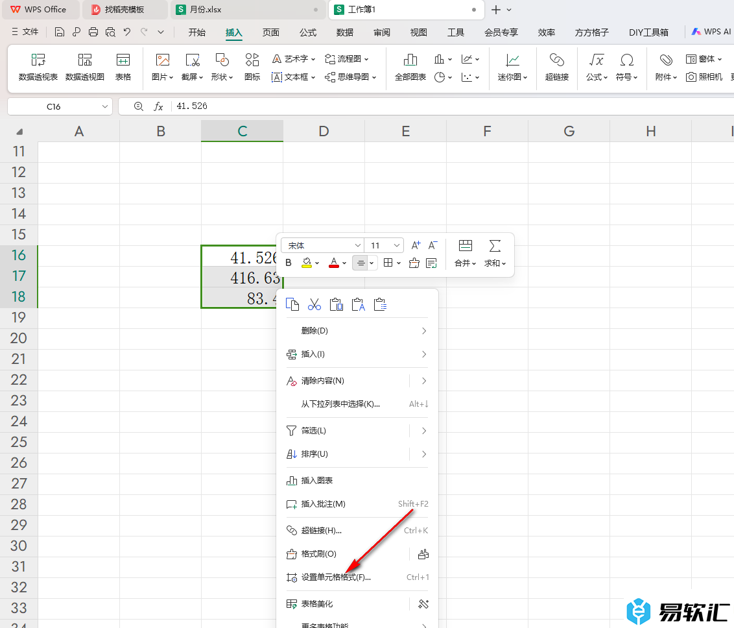Choose Insert chart (插入图表) in context menu
The image size is (734, 628).
point(357,481)
